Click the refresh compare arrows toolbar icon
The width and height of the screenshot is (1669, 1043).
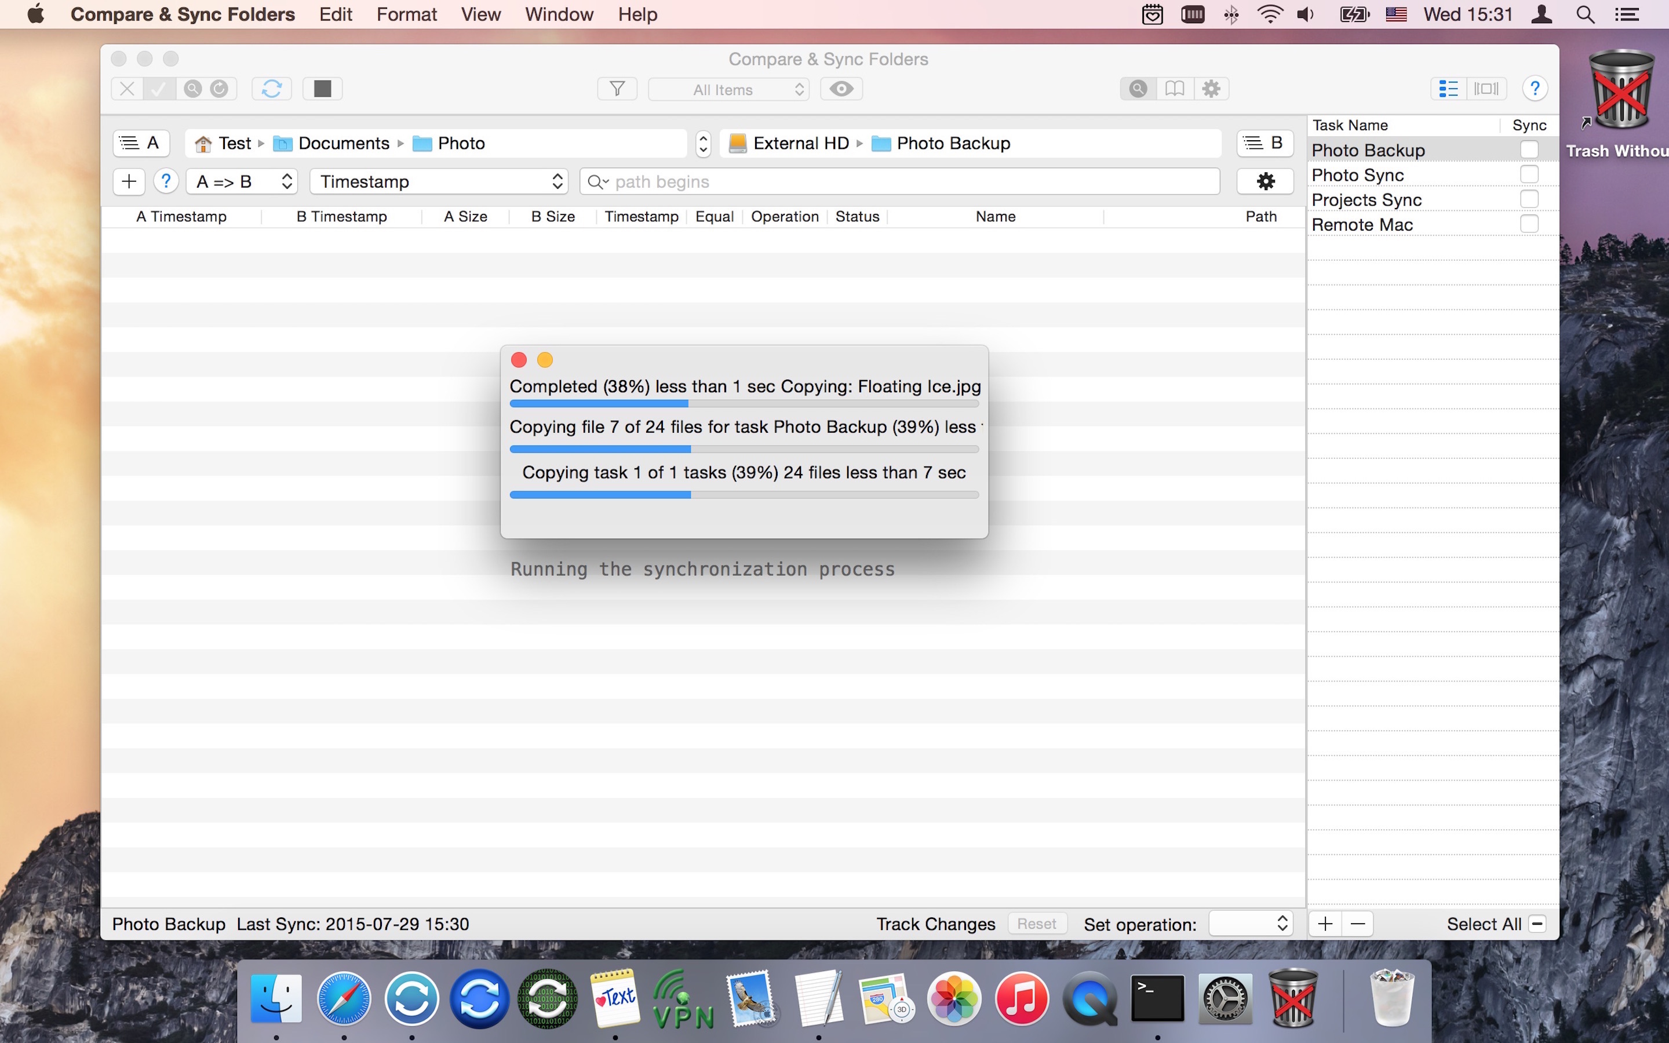click(x=271, y=89)
